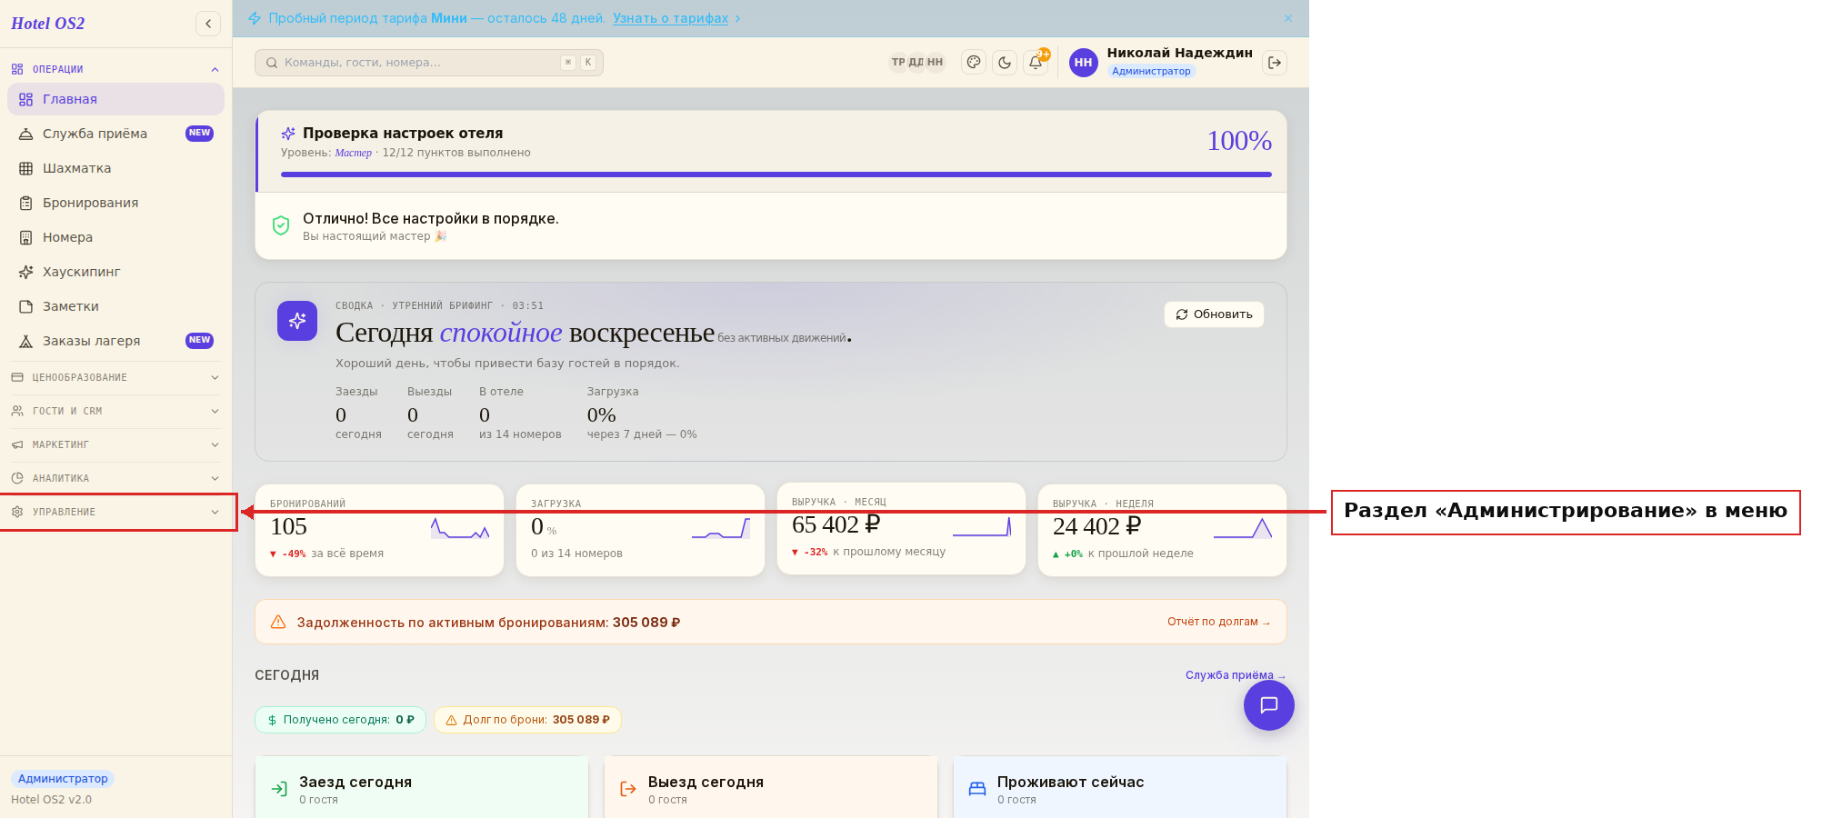Click the check-in arrow icon on Заезд сегодня
The image size is (1822, 818).
[x=279, y=789]
